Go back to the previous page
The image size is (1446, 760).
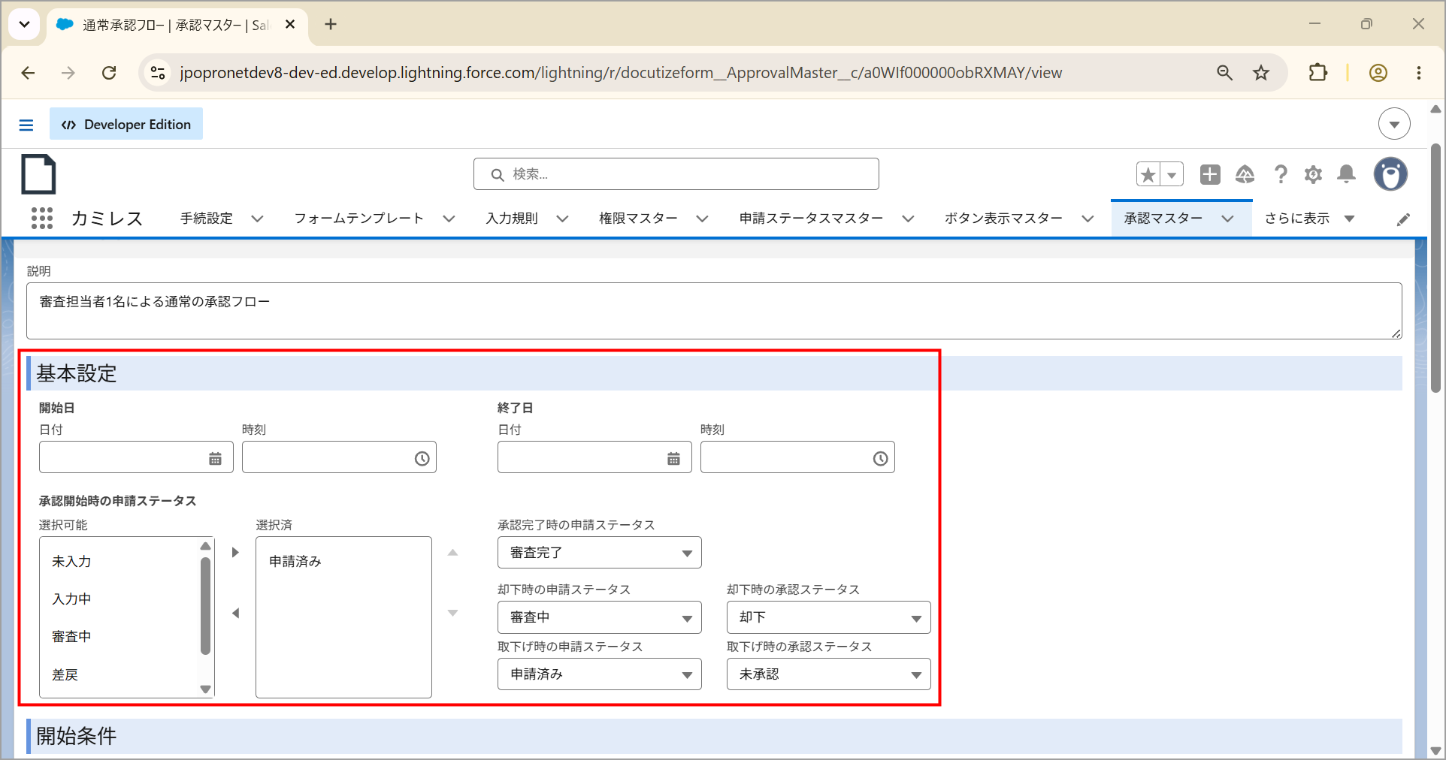click(29, 73)
